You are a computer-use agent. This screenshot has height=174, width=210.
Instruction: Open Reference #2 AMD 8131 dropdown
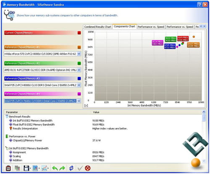[x=79, y=70]
